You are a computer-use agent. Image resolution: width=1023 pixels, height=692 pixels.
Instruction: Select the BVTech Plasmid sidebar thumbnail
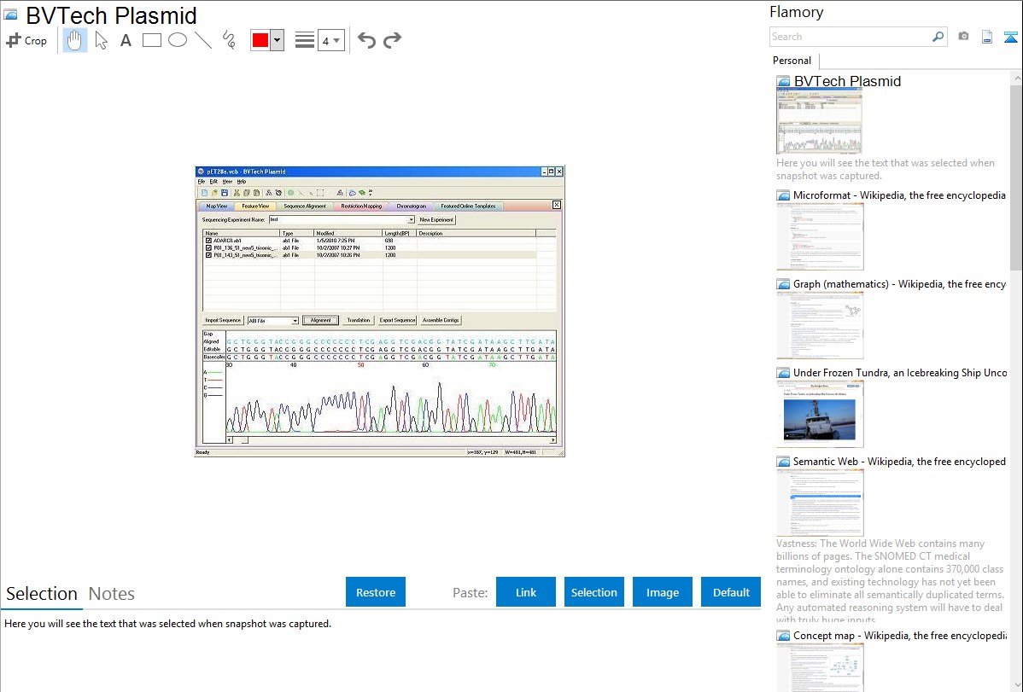click(x=819, y=121)
